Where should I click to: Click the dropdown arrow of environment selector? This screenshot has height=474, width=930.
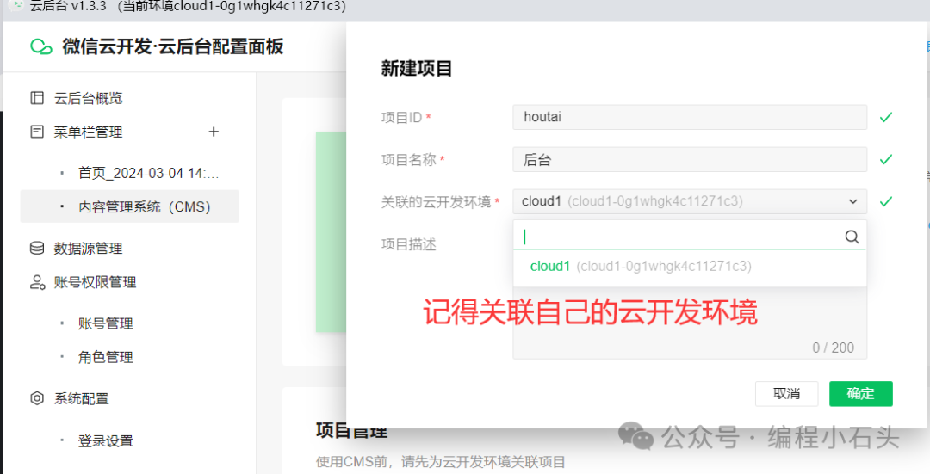852,201
